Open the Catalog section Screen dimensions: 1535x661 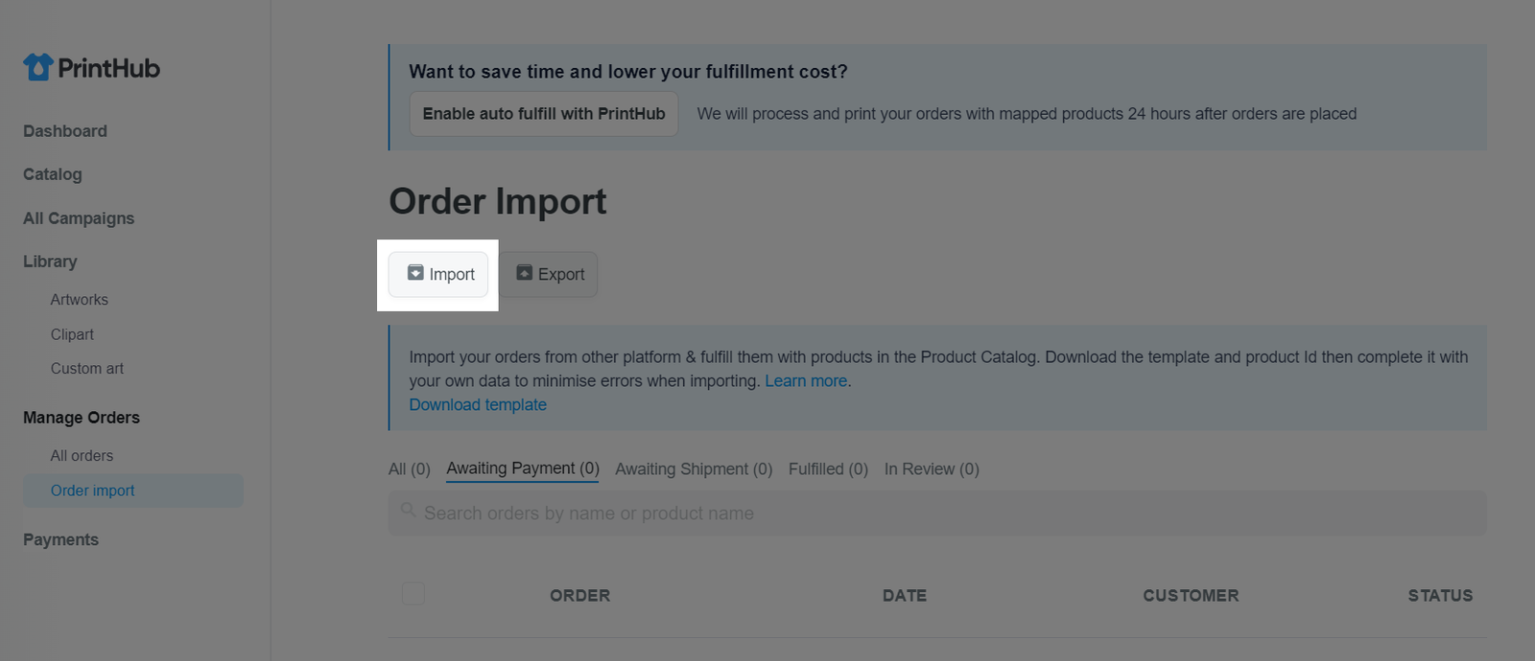click(53, 174)
